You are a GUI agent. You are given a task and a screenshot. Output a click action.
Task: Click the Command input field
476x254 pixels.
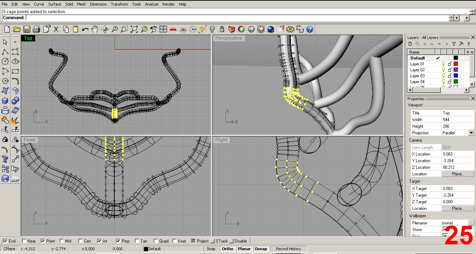[x=237, y=18]
